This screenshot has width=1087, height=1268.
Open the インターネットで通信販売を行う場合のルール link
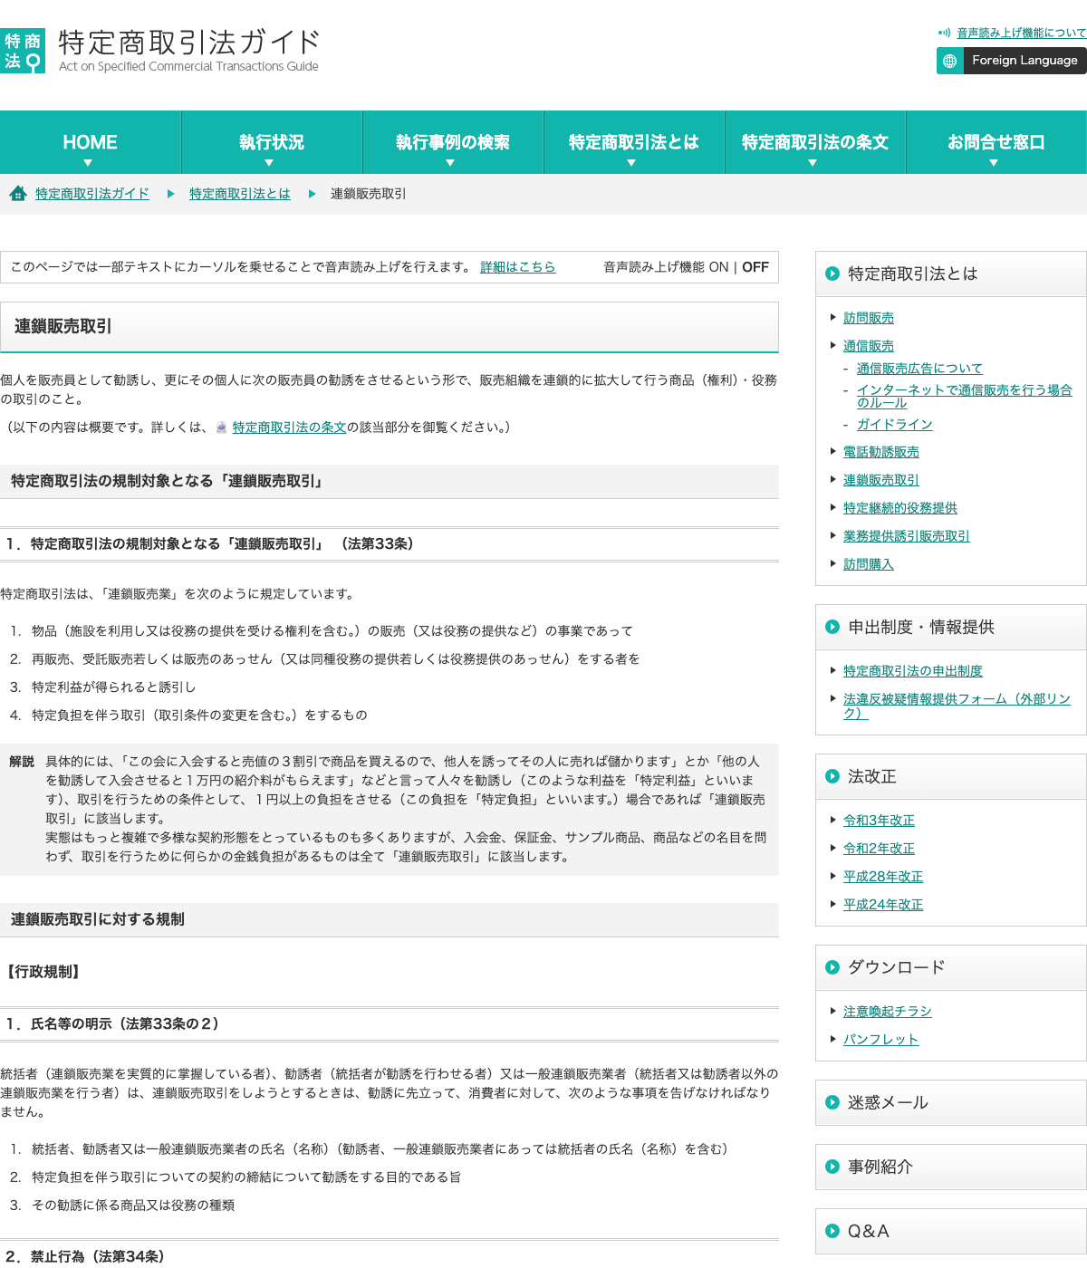965,396
